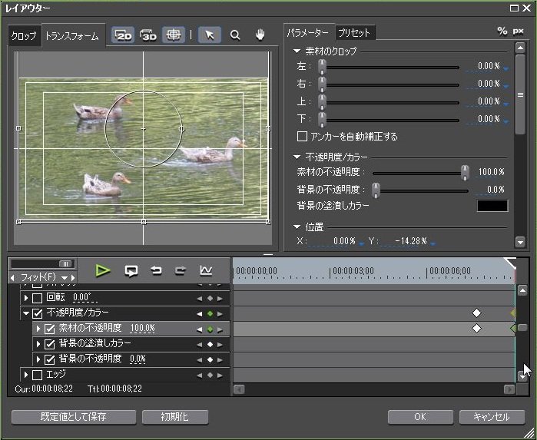Select the hand pan tool
Image resolution: width=537 pixels, height=440 pixels.
[260, 35]
